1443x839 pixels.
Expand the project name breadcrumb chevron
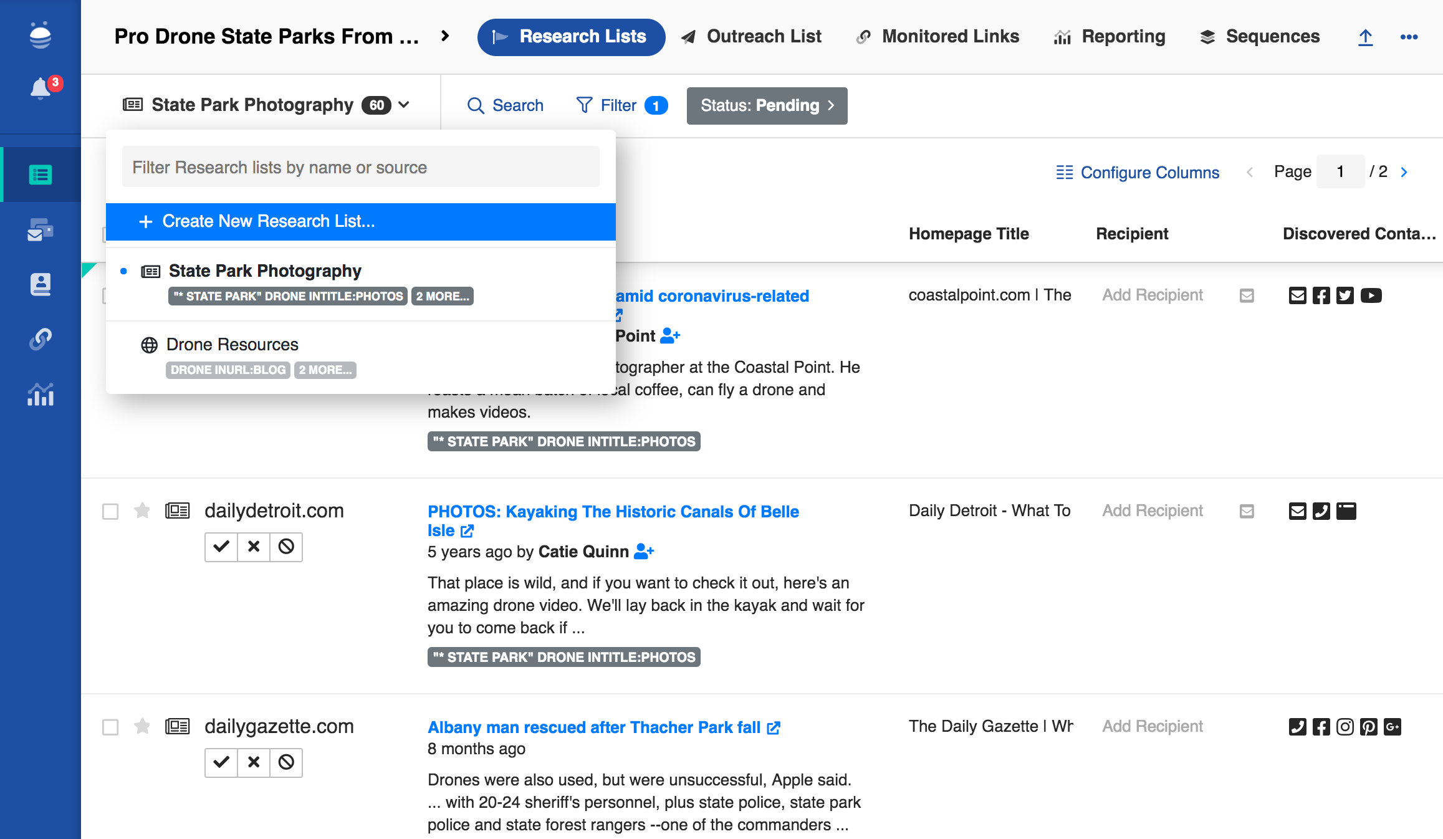point(445,36)
